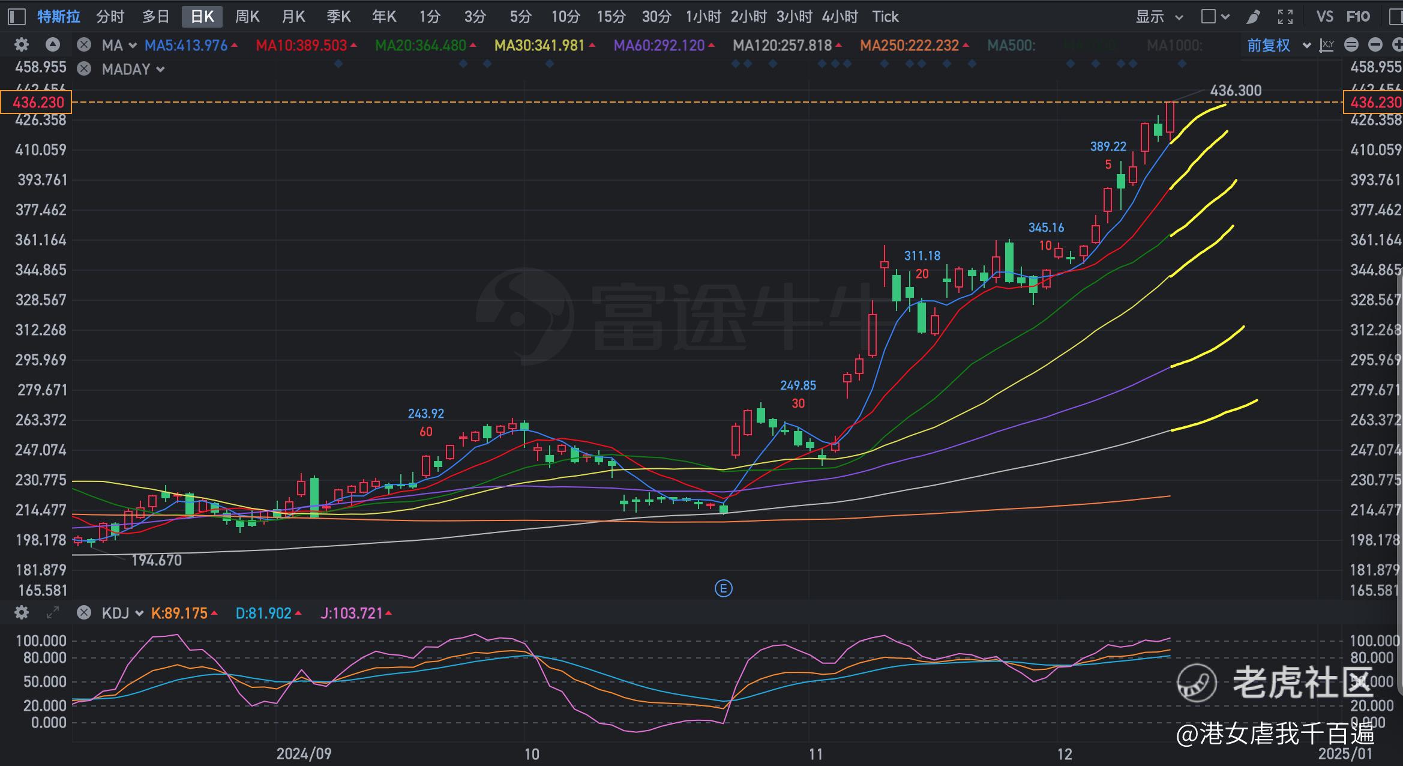Select 5分 interval
Image resolution: width=1403 pixels, height=766 pixels.
(520, 17)
